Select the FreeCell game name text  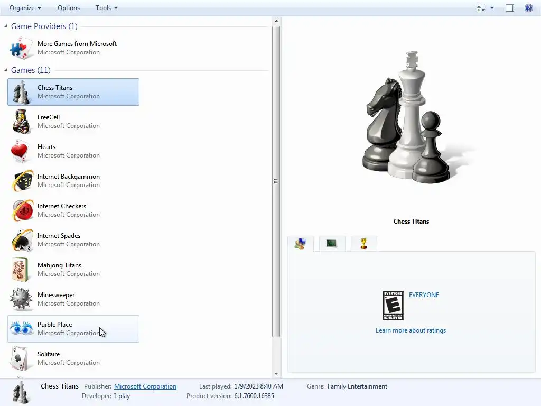[x=49, y=117]
